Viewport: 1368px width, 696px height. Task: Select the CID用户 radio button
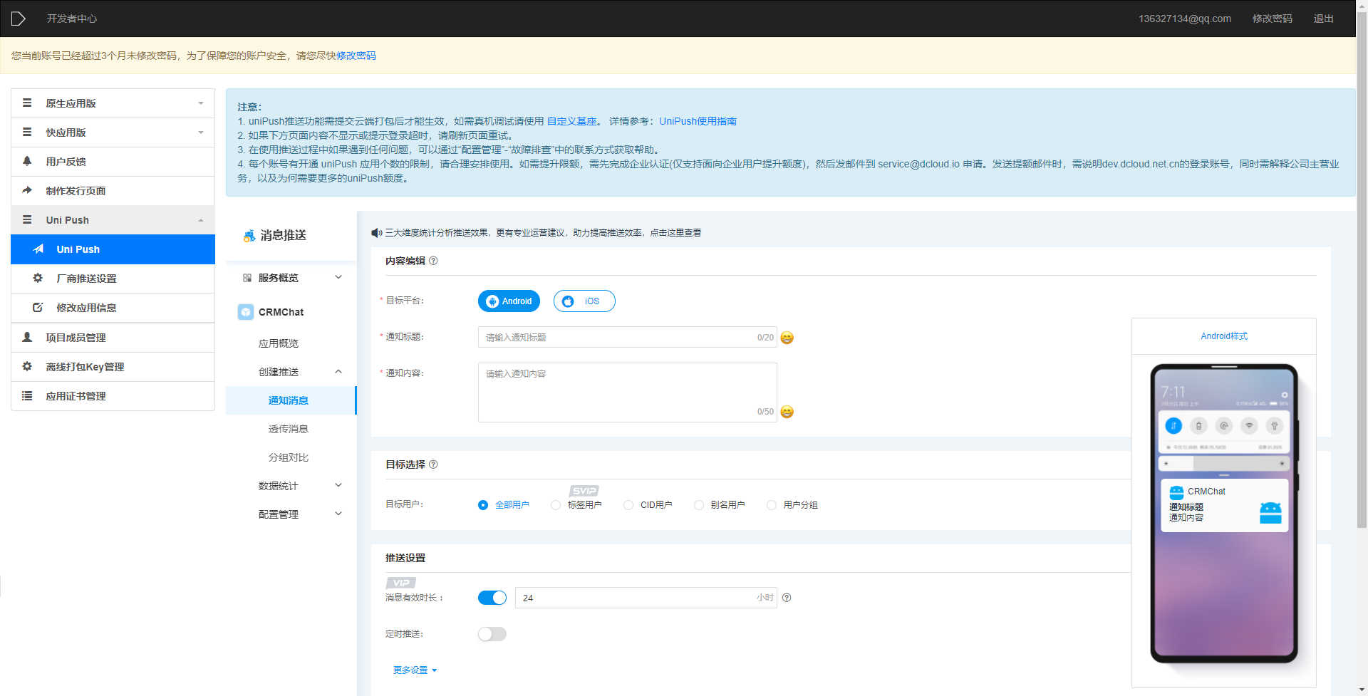[628, 504]
